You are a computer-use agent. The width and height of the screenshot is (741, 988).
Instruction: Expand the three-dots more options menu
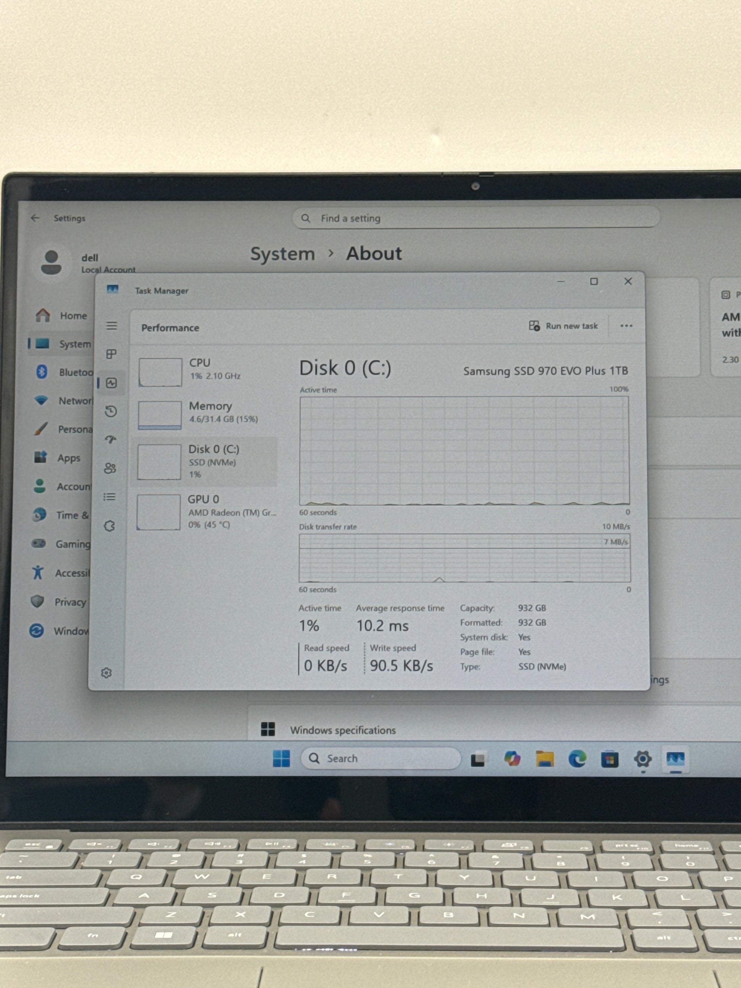pos(626,326)
